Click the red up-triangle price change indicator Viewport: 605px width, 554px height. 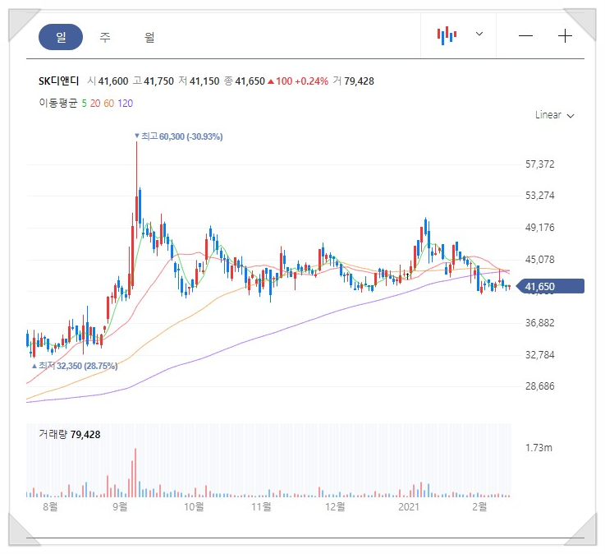(271, 81)
